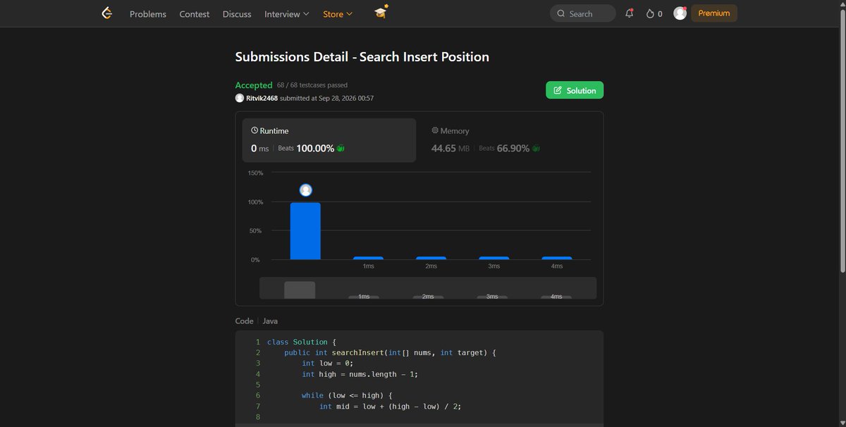Click the graduation cap study icon
Viewport: 846px width, 427px height.
pyautogui.click(x=381, y=13)
